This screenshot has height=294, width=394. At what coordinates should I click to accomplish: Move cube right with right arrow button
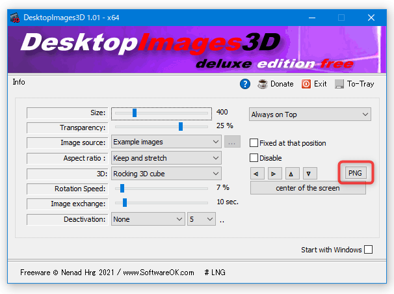[x=275, y=174]
